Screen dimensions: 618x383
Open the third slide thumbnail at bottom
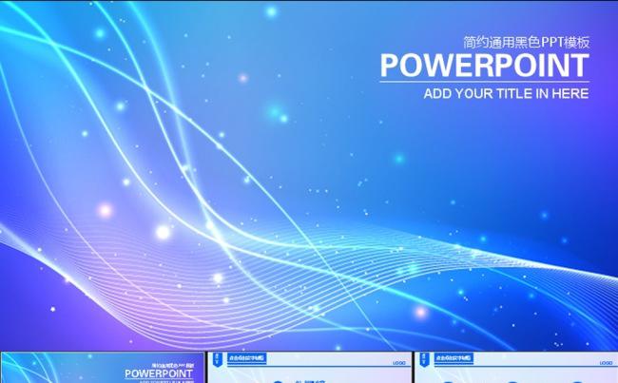pos(516,368)
